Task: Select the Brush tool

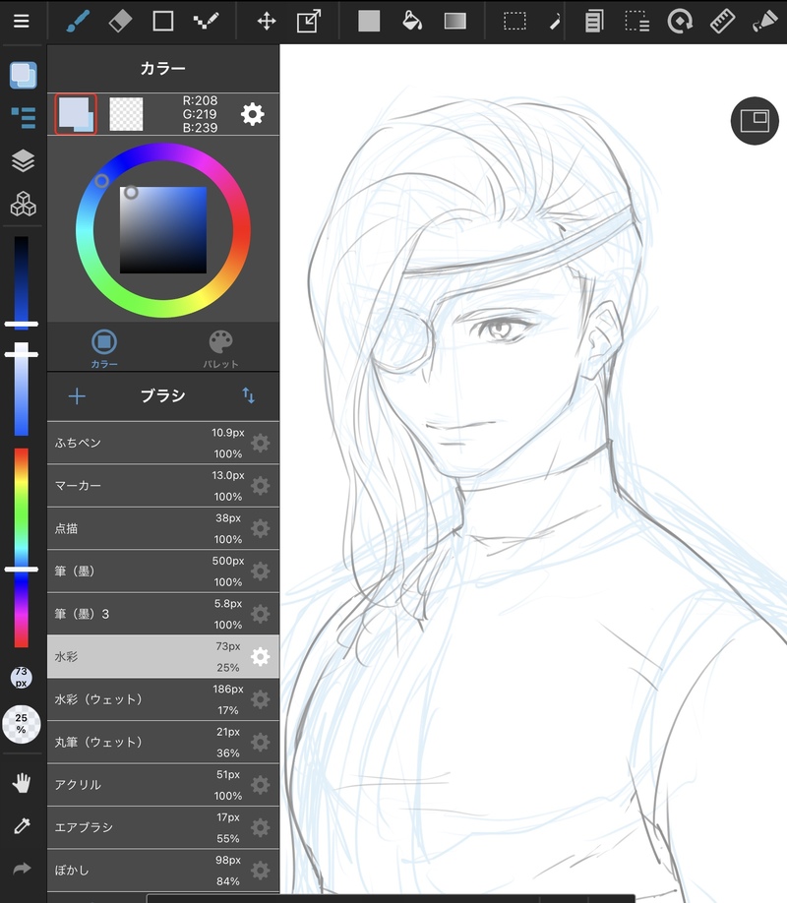Action: (x=78, y=22)
